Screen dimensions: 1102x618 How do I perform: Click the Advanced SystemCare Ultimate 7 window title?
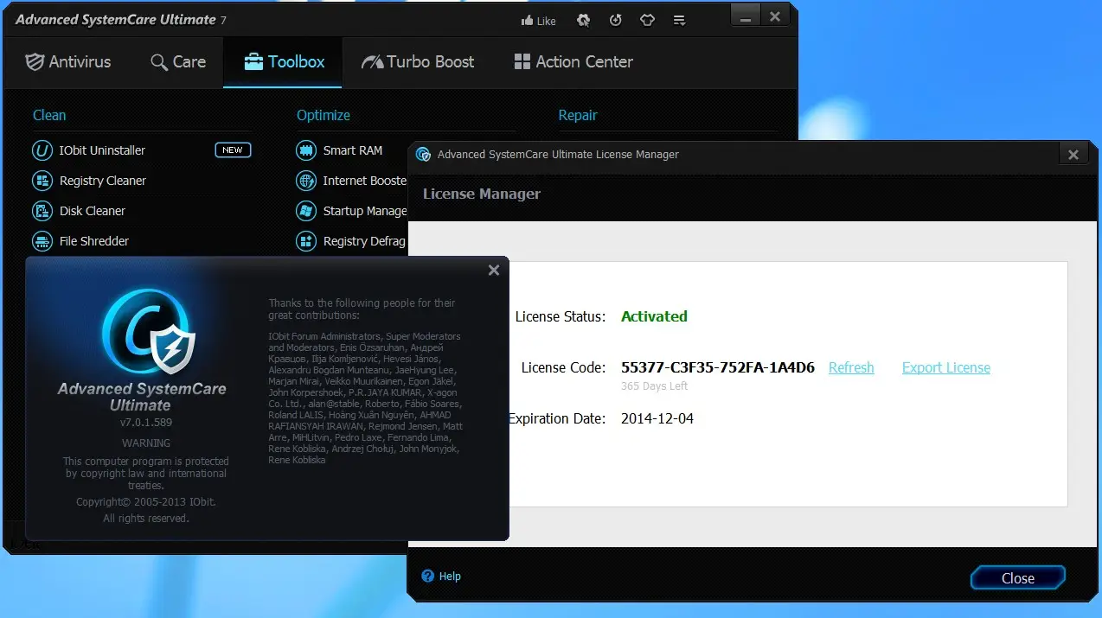(x=121, y=20)
